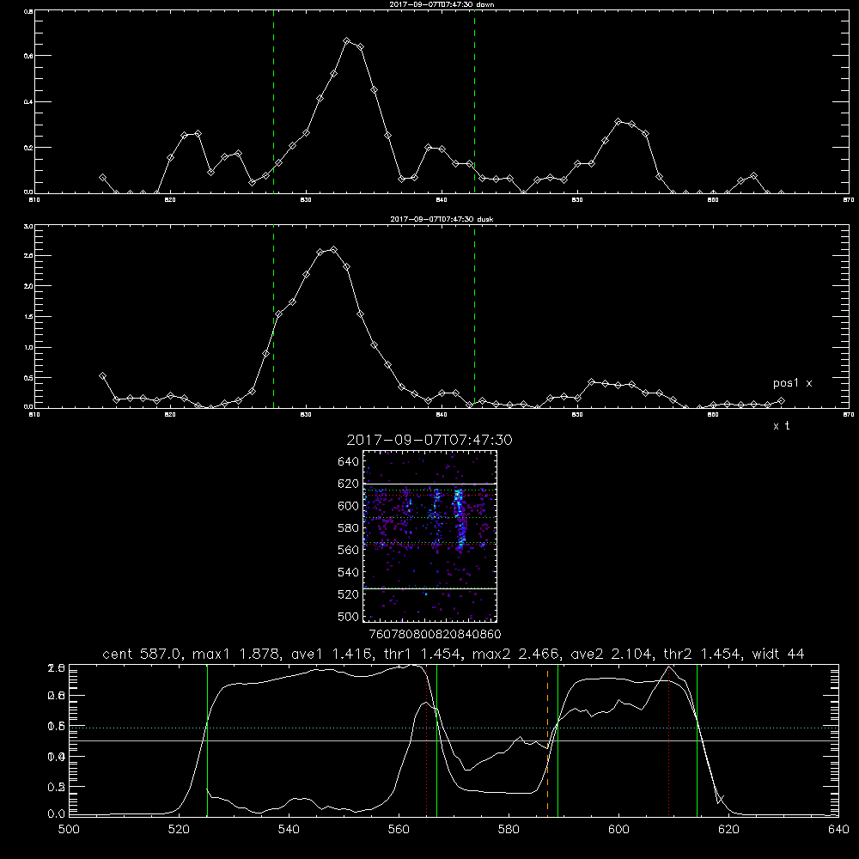This screenshot has height=859, width=859.
Task: Open the spectrogram image thumbnail
Action: pos(430,536)
